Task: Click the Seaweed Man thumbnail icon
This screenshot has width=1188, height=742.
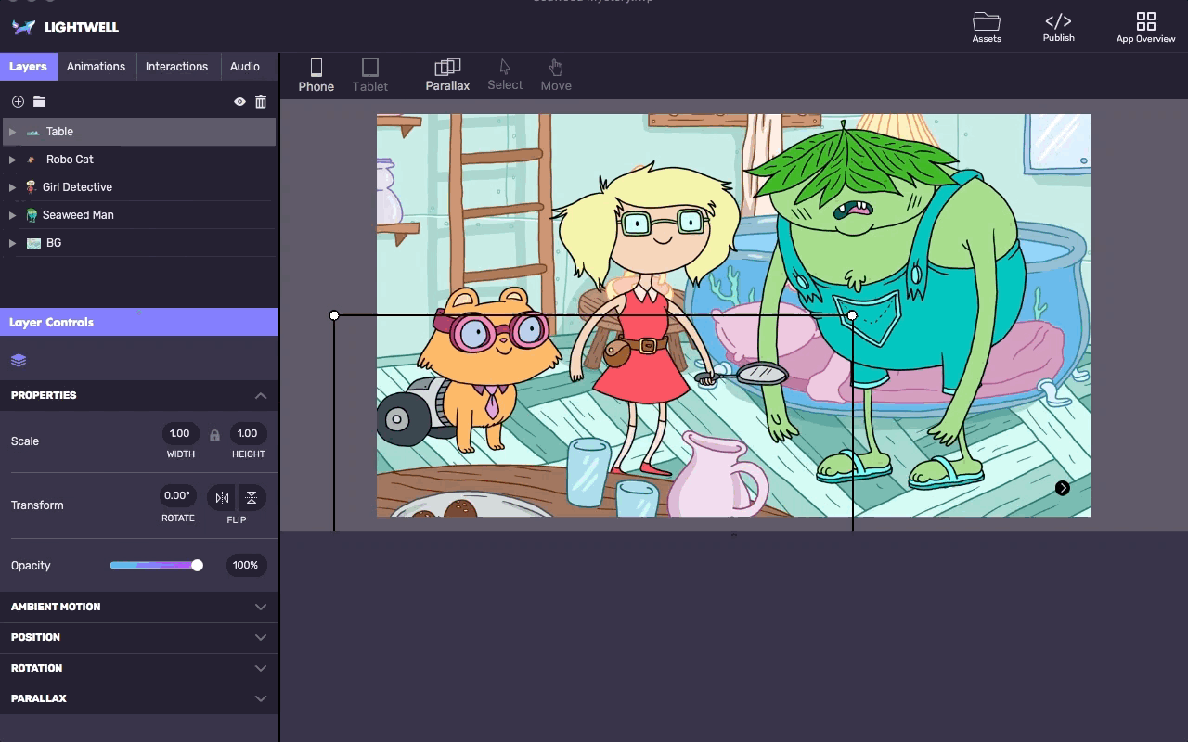Action: coord(32,215)
